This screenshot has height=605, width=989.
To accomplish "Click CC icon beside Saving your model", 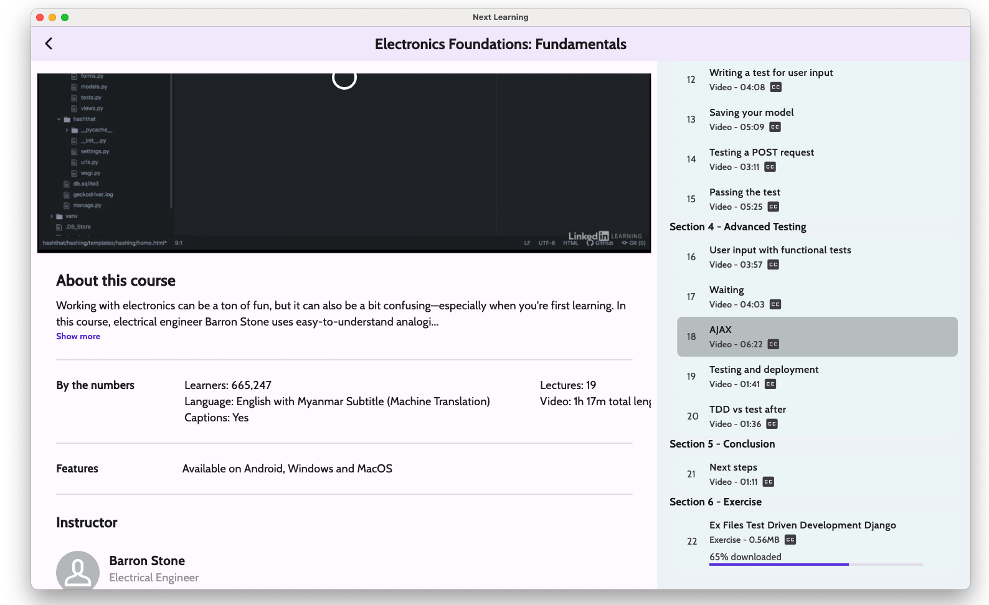I will [x=775, y=127].
